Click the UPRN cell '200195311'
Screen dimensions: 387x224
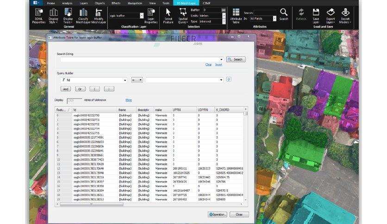coord(180,168)
